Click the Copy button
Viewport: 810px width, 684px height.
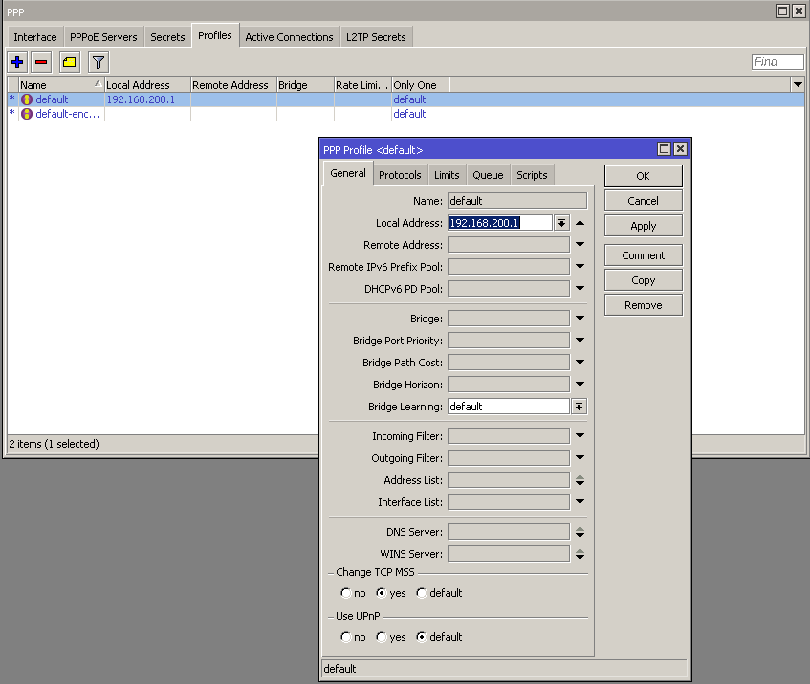pos(643,279)
